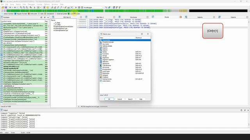Switch to Exports tab
Screen dimensions: 250x140
pos(233,17)
